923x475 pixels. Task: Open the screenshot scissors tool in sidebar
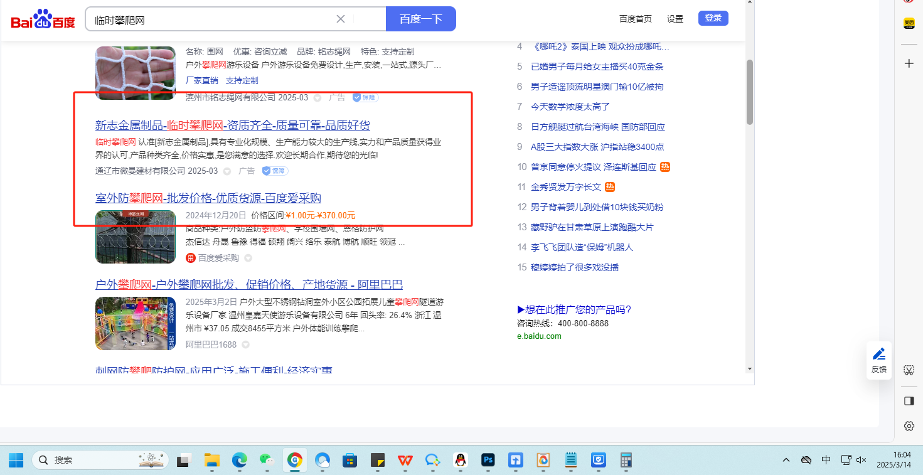909,370
